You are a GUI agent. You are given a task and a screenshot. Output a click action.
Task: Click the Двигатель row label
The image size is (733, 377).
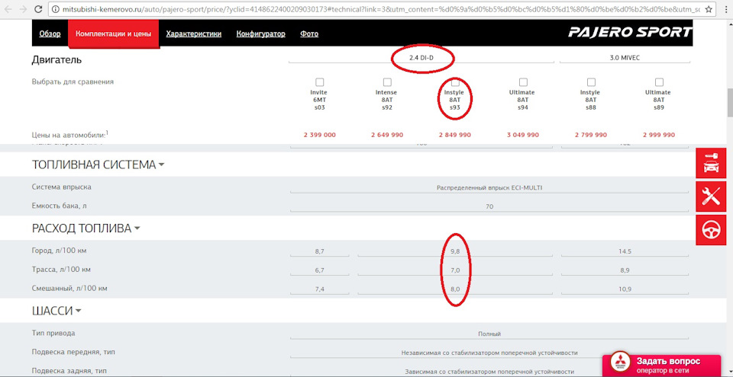[57, 59]
